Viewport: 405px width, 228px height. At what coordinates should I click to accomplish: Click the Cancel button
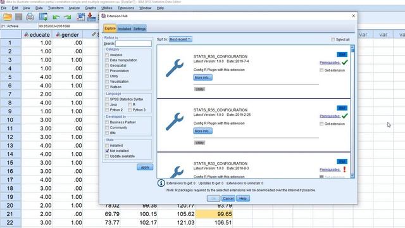click(x=228, y=198)
